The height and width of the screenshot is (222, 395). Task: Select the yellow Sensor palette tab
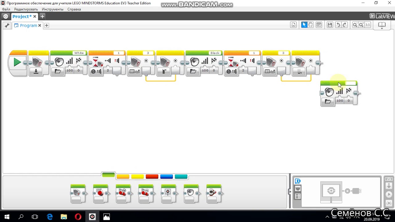(x=137, y=177)
